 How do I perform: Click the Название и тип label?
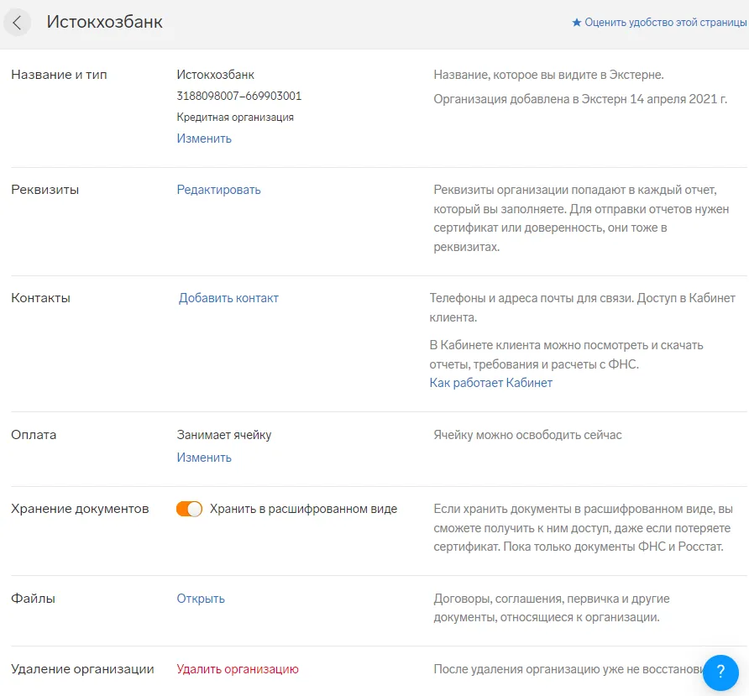60,75
